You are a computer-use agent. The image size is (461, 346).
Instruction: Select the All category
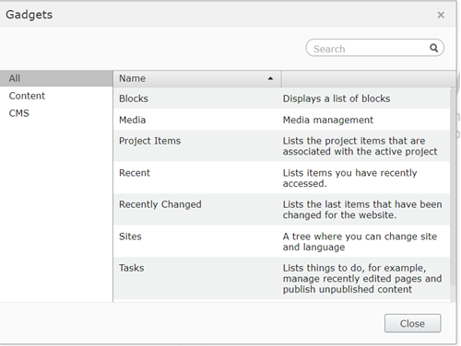coord(56,78)
